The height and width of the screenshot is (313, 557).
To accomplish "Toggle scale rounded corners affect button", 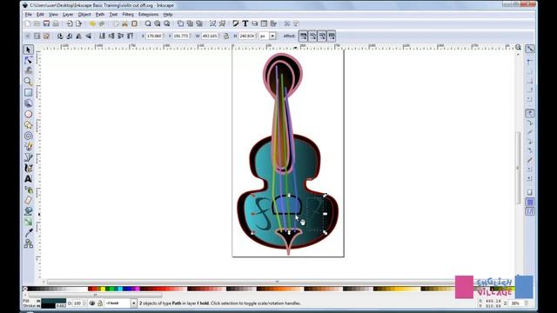I will click(312, 37).
